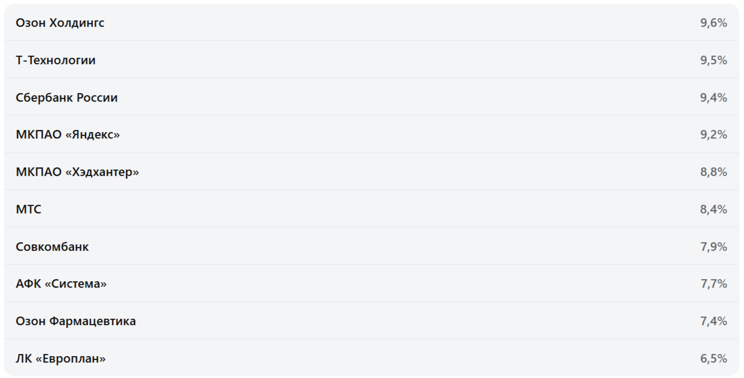Click the МКПАО «Яндекс» name
Image resolution: width=744 pixels, height=378 pixels.
[67, 134]
